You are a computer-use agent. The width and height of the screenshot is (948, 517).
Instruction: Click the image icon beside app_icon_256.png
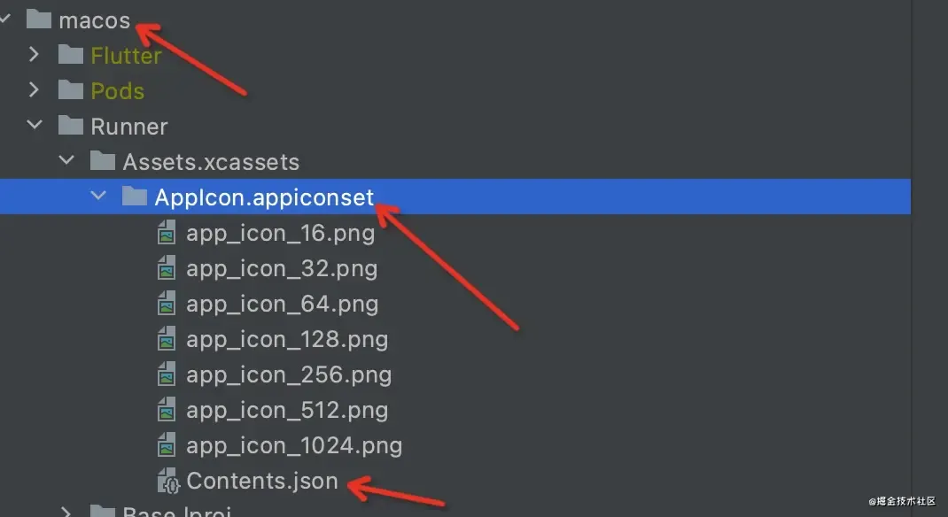pyautogui.click(x=166, y=375)
